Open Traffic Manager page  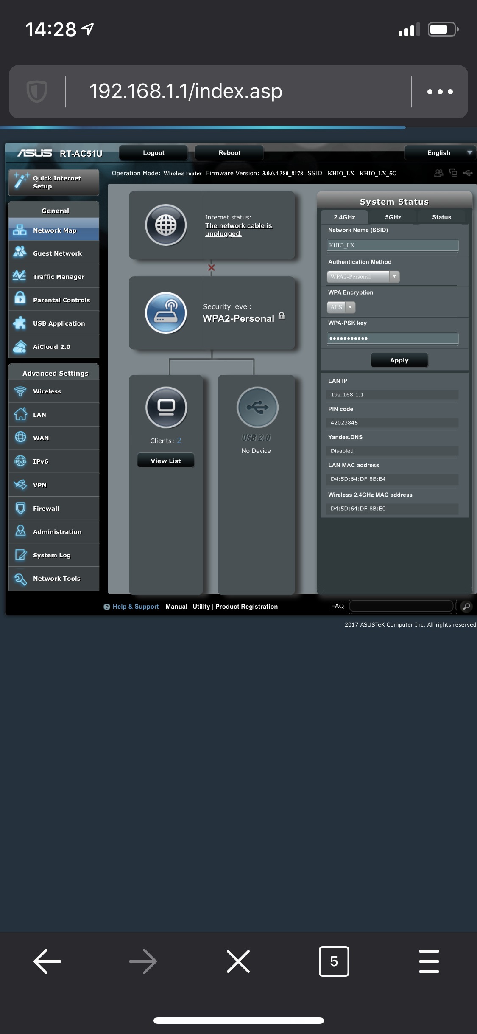[53, 276]
